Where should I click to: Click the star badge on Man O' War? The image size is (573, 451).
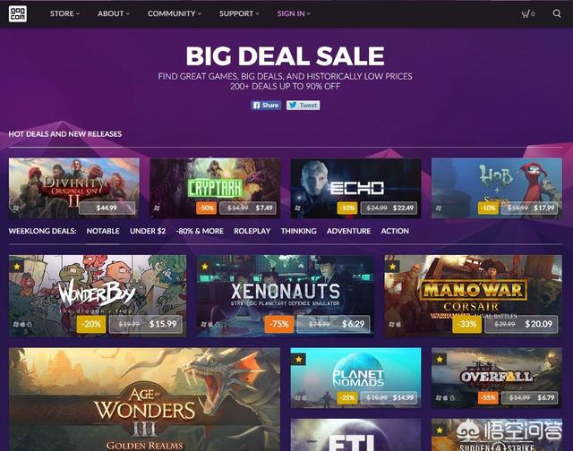point(392,267)
